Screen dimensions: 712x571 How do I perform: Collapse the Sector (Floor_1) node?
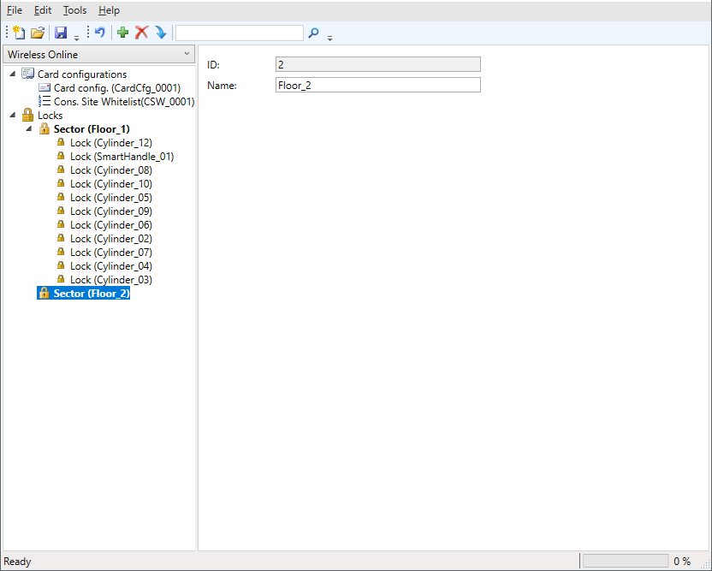click(28, 129)
